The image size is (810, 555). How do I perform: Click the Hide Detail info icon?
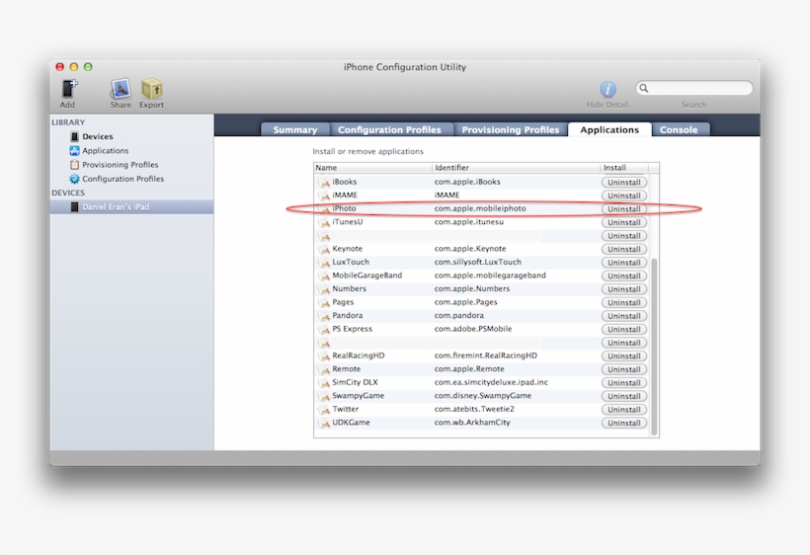click(x=607, y=89)
